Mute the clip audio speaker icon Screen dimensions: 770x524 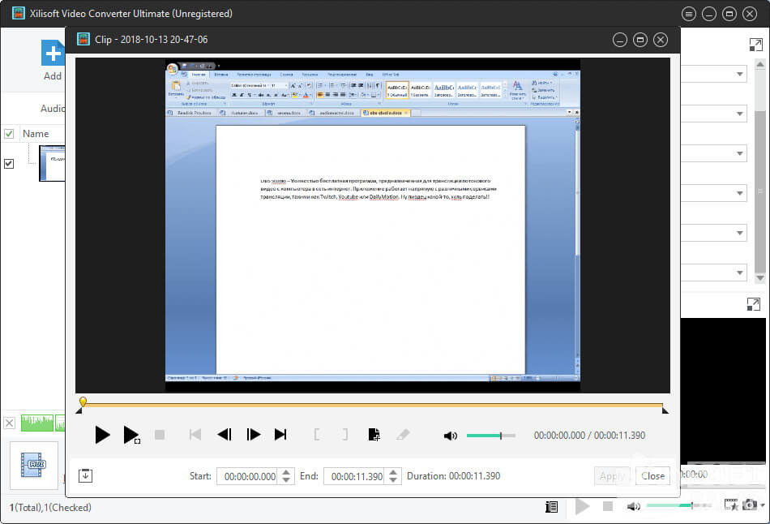(451, 436)
